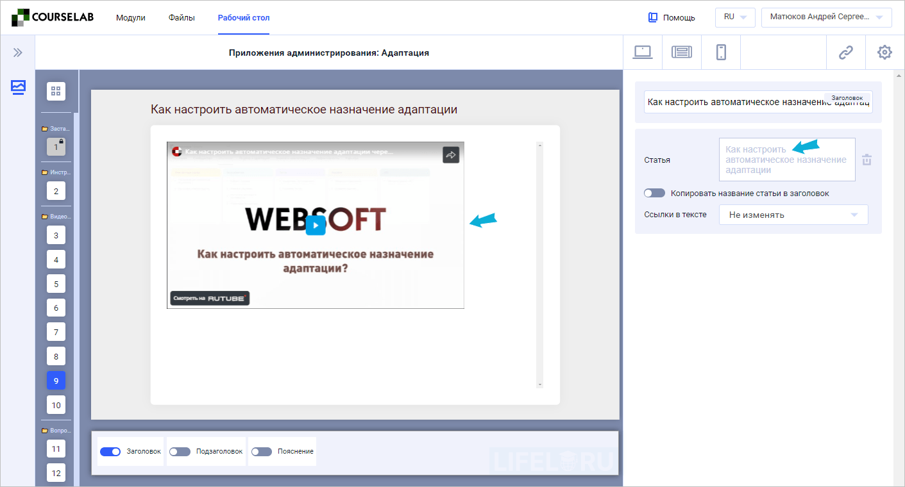Open the desktop preview mode
The height and width of the screenshot is (487, 905).
pos(642,52)
